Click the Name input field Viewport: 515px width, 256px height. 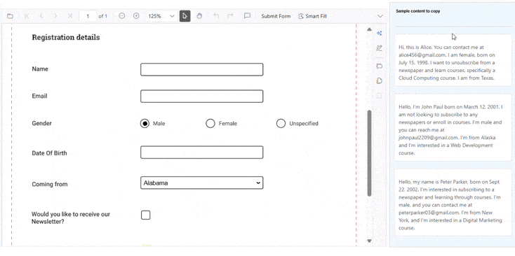[x=201, y=69]
